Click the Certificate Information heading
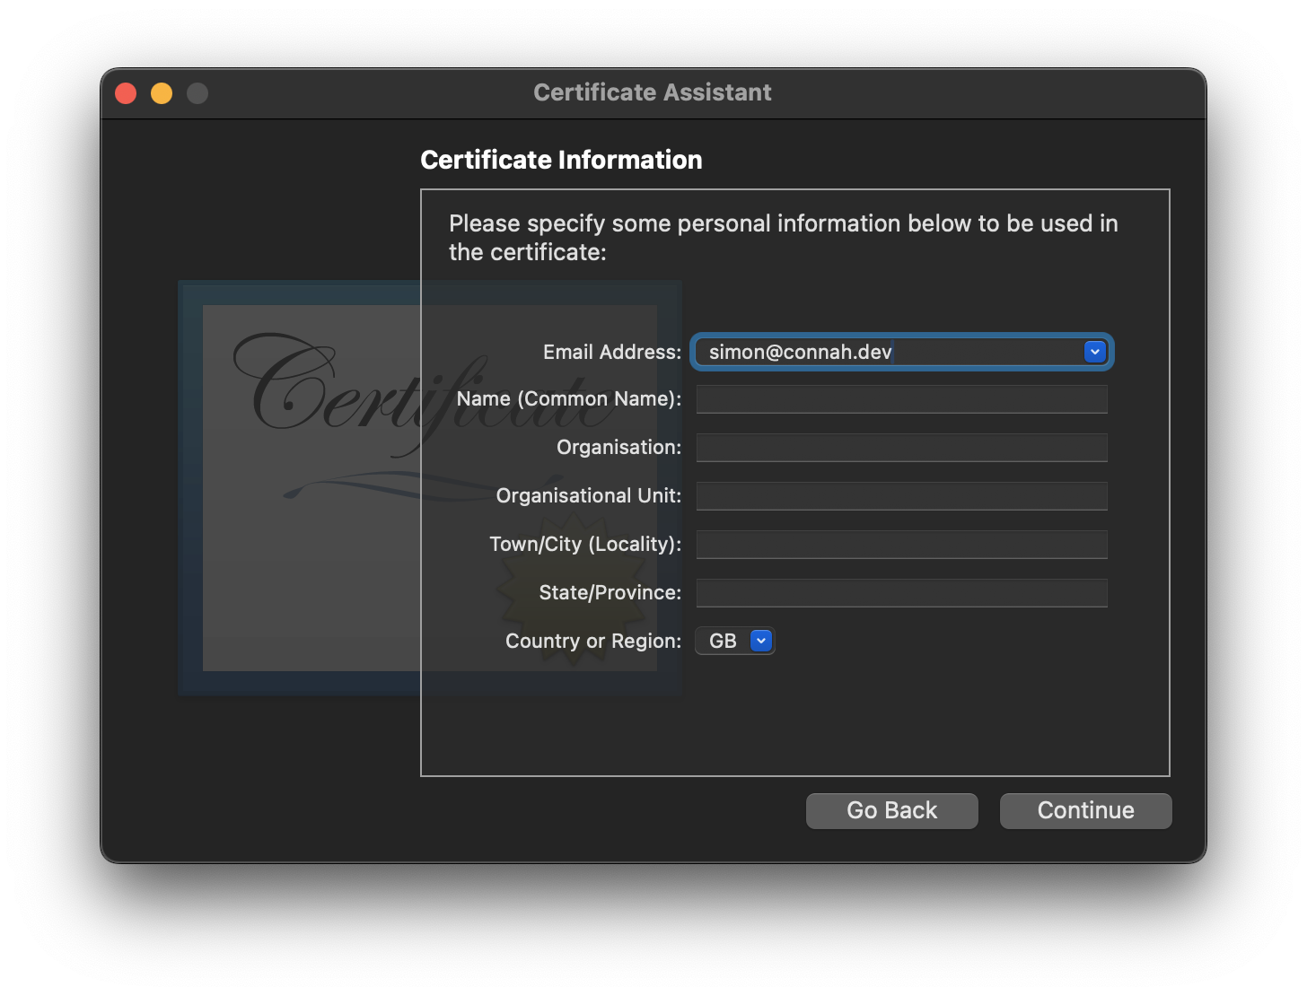 (x=561, y=160)
